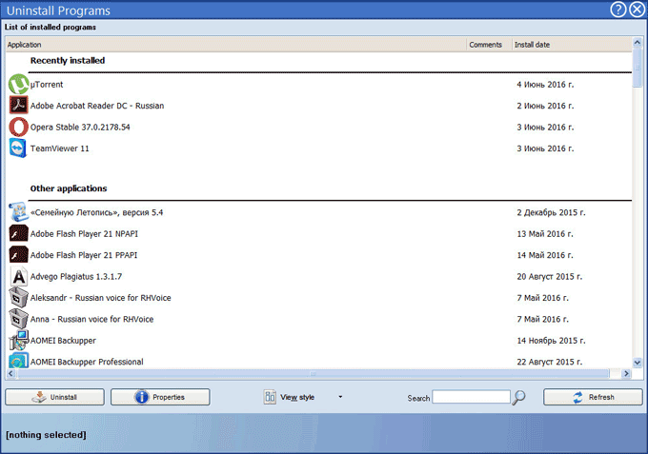Sort by the Install date column header

click(572, 45)
